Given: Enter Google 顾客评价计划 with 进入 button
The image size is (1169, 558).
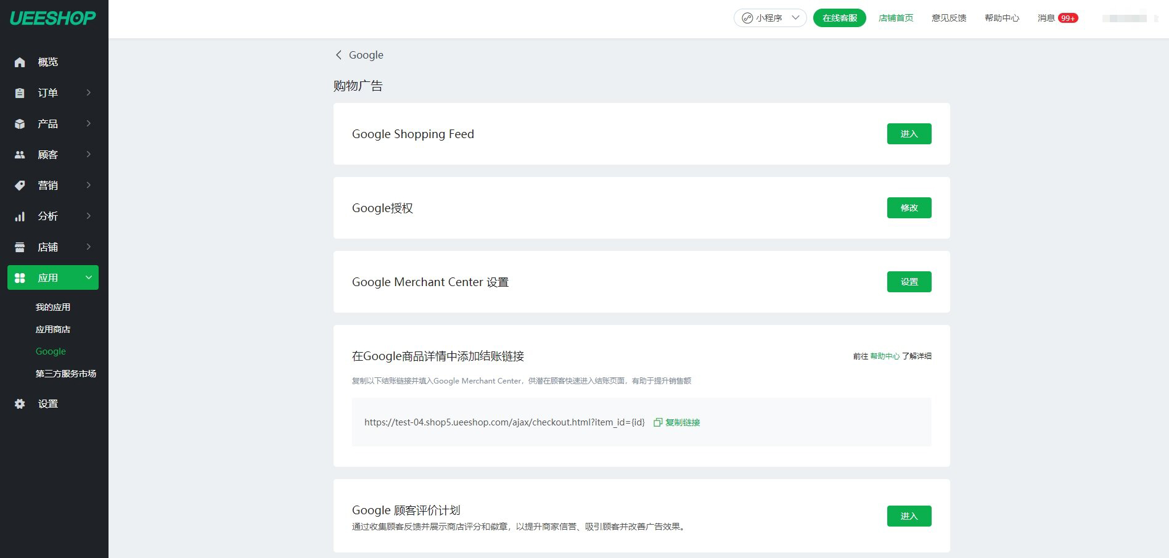Looking at the screenshot, I should coord(909,516).
